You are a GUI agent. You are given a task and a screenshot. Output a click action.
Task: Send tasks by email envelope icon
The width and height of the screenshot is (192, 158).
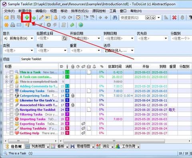click(x=19, y=25)
